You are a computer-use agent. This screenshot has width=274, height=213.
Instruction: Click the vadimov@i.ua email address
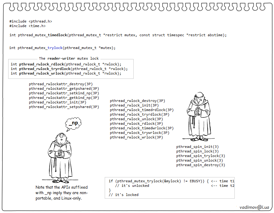254,207
